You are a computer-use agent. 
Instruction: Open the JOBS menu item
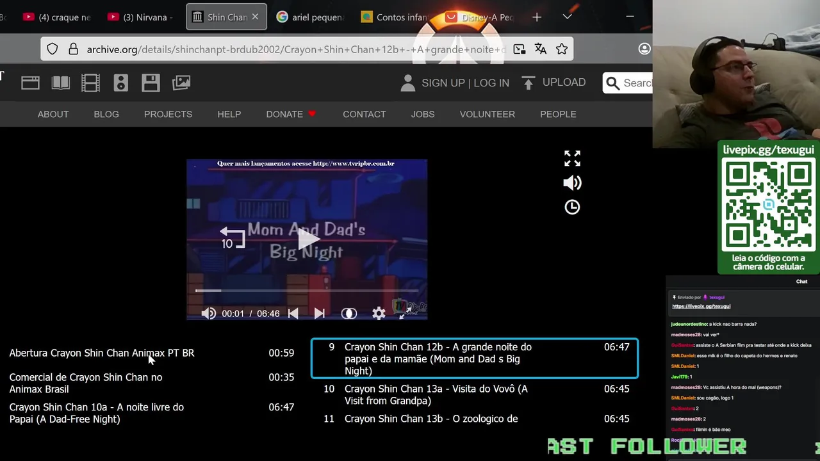[x=423, y=114]
